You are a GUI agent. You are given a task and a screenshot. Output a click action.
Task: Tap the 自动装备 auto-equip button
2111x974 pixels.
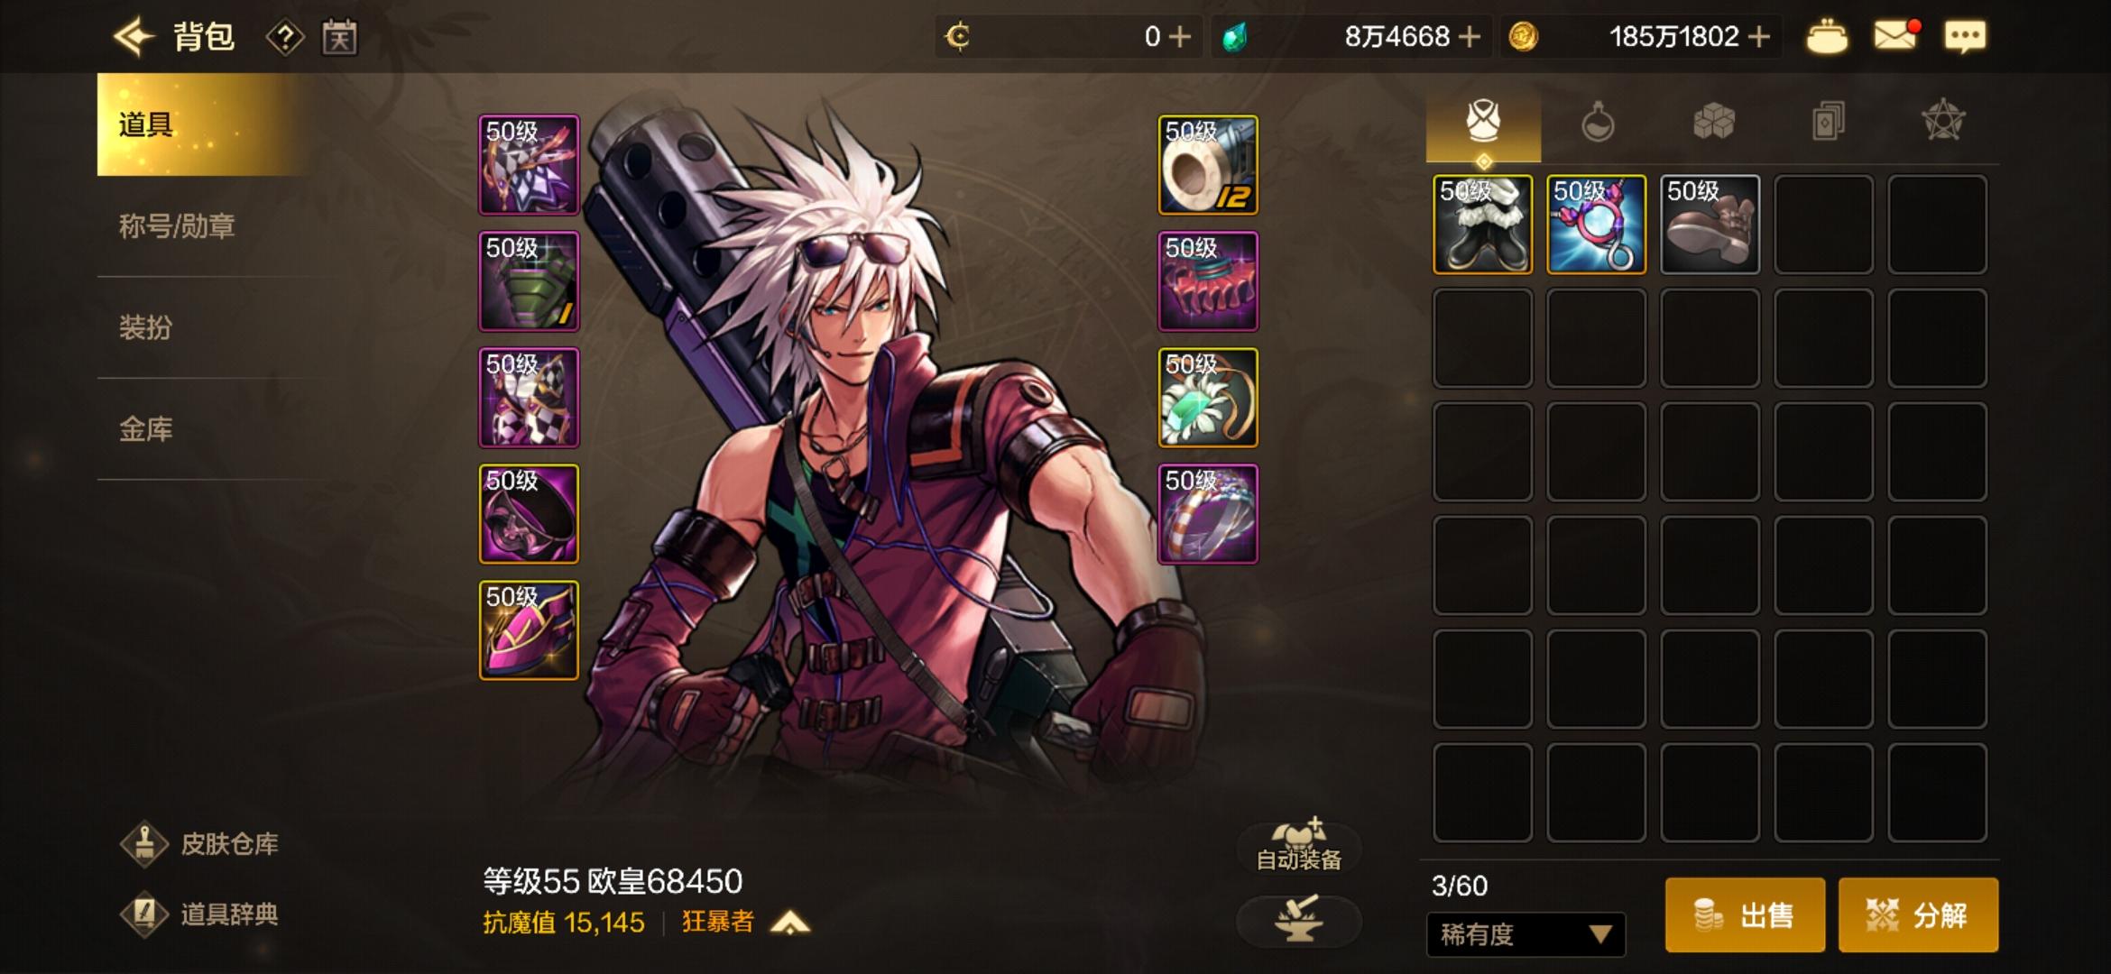pyautogui.click(x=1299, y=846)
